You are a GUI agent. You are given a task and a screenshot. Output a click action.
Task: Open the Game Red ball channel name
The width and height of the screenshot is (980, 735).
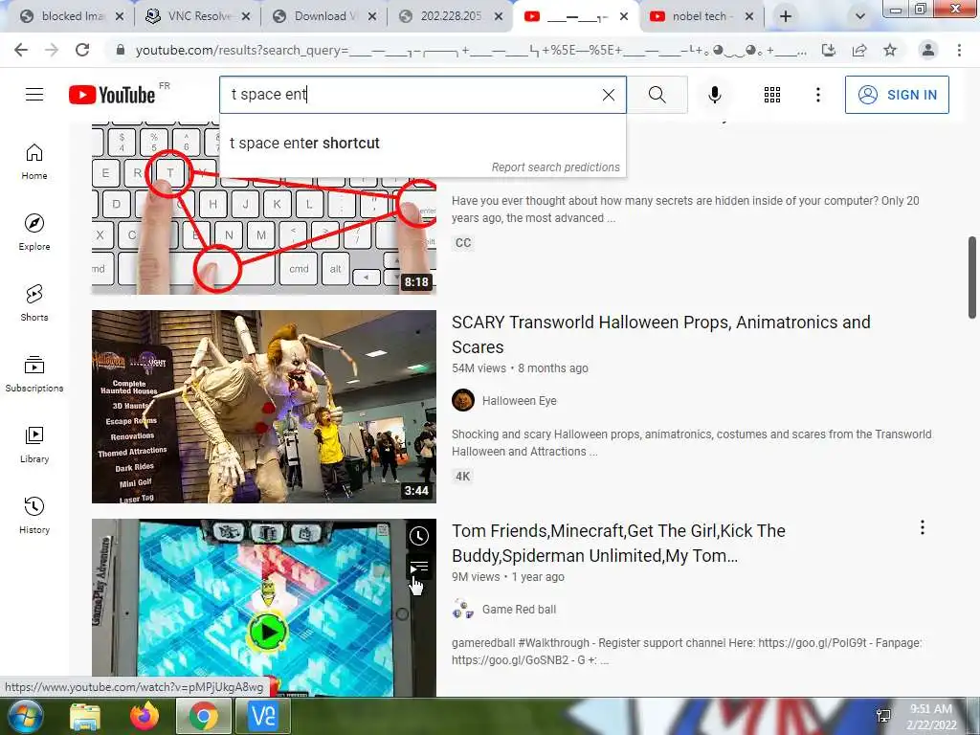pyautogui.click(x=519, y=610)
